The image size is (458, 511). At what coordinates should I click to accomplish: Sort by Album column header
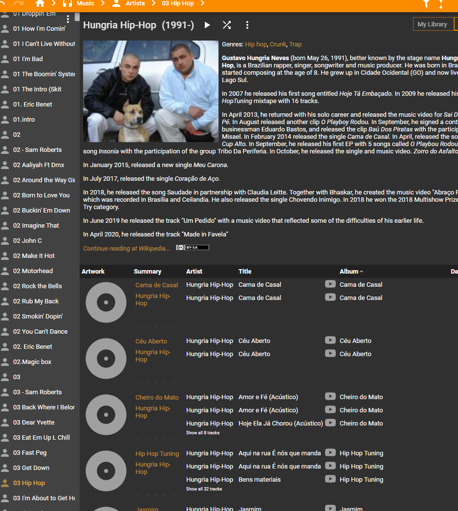point(349,272)
